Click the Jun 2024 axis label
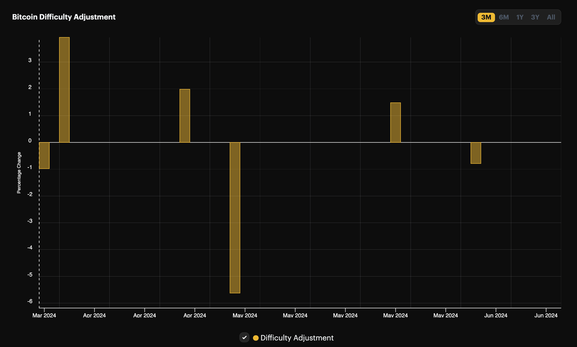Image resolution: width=577 pixels, height=347 pixels. (496, 315)
